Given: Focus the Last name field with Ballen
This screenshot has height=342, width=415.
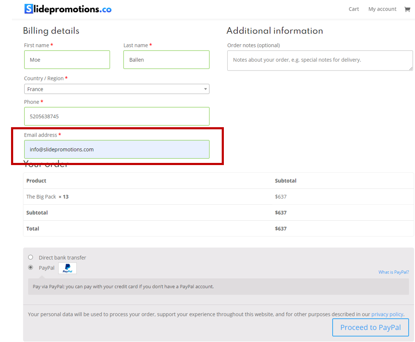Looking at the screenshot, I should coord(166,60).
